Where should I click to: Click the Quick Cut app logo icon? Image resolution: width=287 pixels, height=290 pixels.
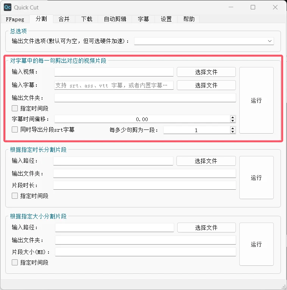tap(8, 8)
